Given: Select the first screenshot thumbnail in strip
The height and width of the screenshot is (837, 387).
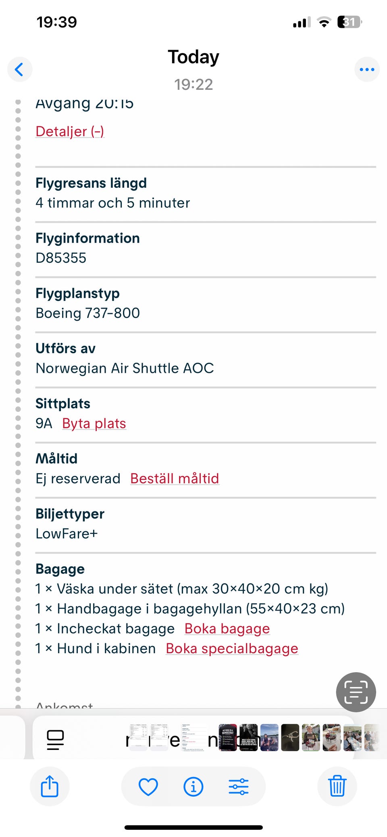Looking at the screenshot, I should [x=138, y=737].
